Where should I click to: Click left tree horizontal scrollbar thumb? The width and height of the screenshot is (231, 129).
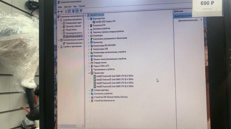pyautogui.click(x=68, y=126)
